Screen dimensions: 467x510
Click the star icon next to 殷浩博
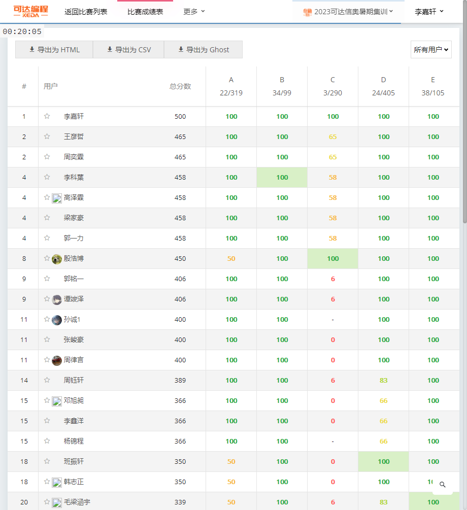tap(47, 258)
